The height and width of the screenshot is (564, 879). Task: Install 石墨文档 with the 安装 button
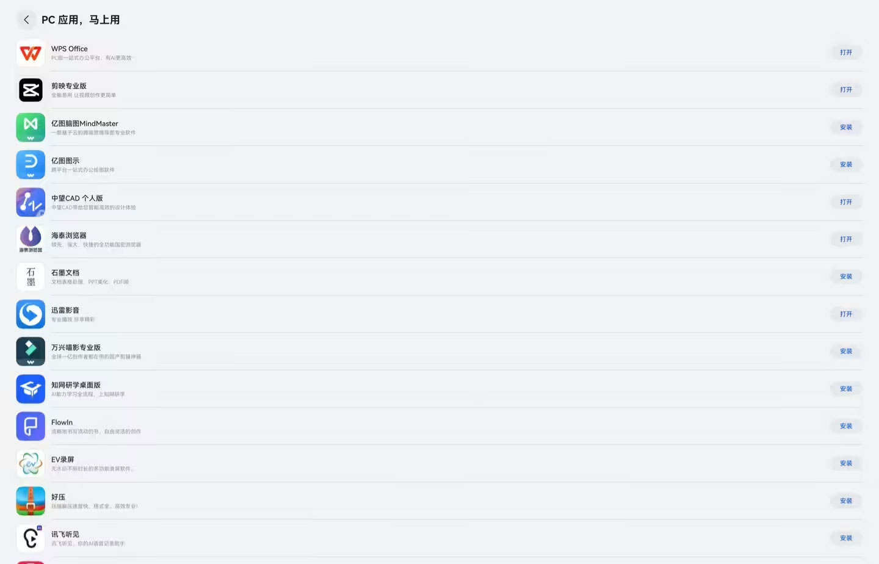pos(845,277)
